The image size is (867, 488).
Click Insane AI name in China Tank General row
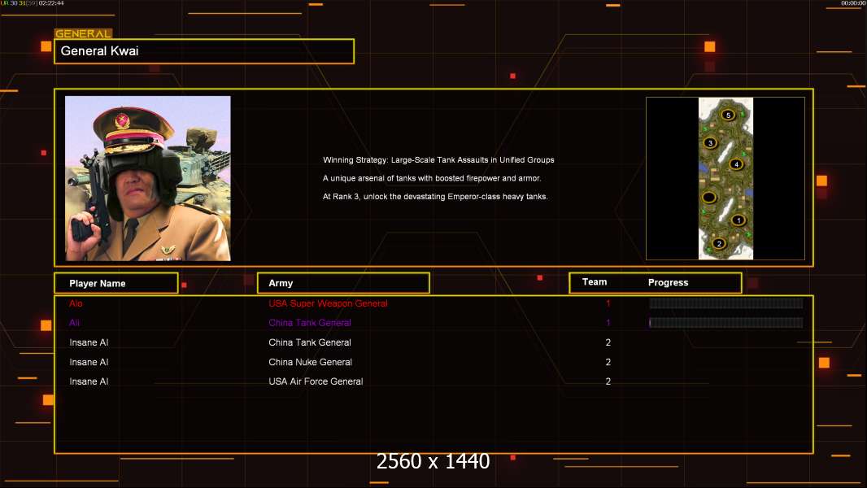point(89,342)
